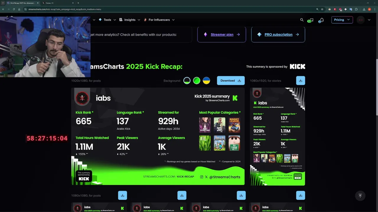The width and height of the screenshot is (378, 212).
Task: Expand the Pricing dropdown
Action: (342, 20)
